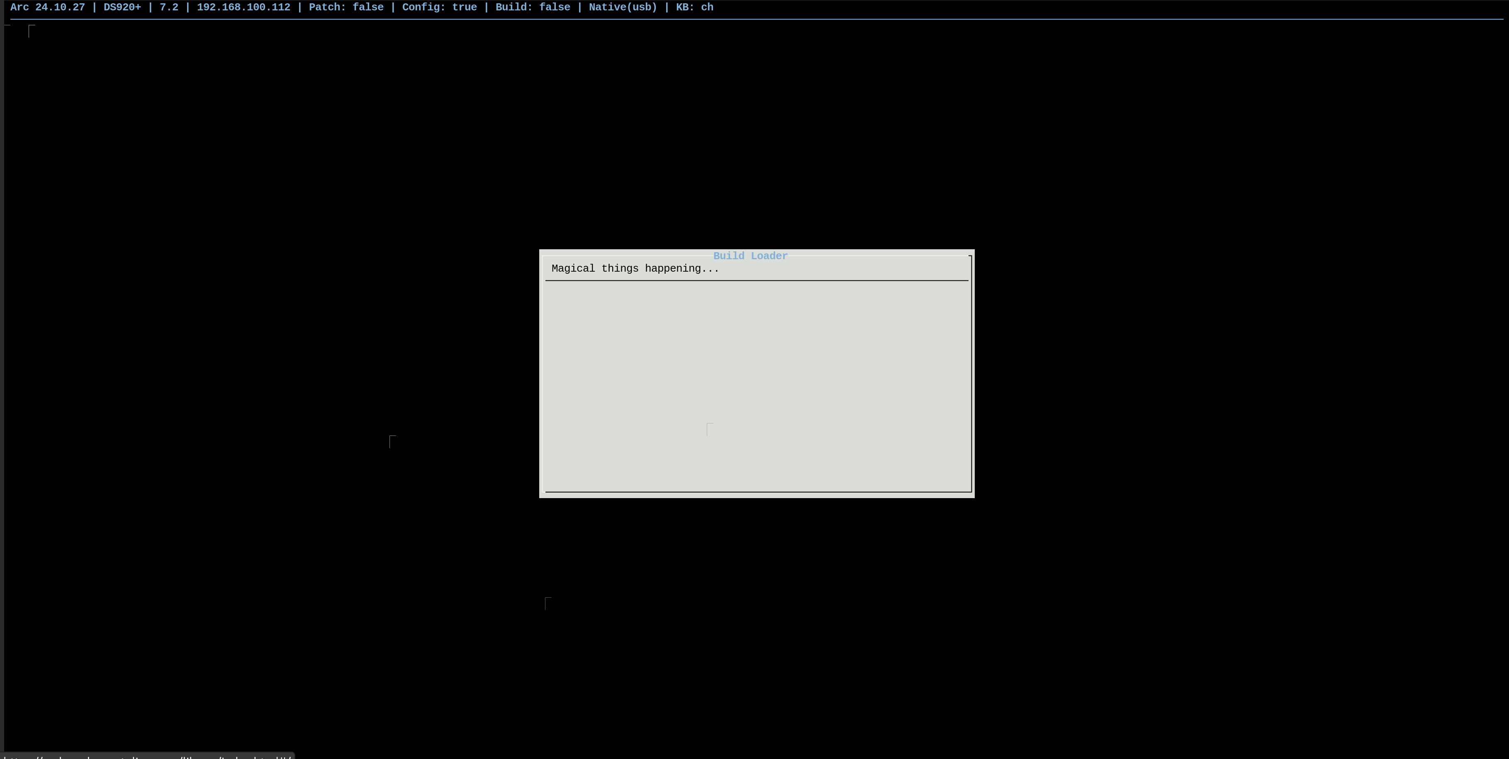Click the 'Arc 24.10.27' version text
This screenshot has height=759, width=1509.
[x=47, y=7]
